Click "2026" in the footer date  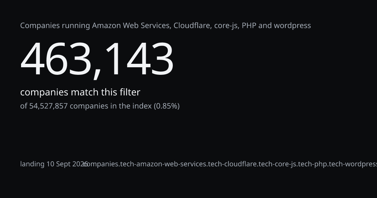click(80, 164)
